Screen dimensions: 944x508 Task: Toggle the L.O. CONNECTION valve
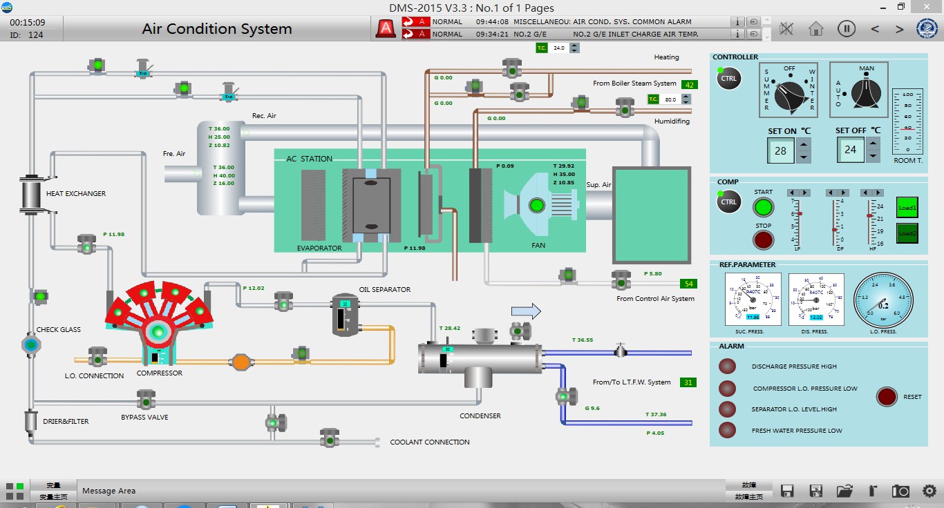[97, 357]
